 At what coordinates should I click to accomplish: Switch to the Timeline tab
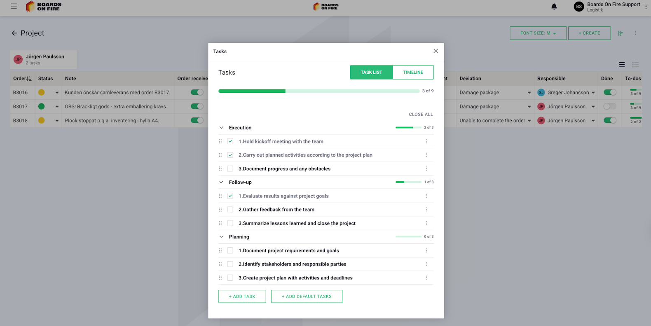click(x=413, y=72)
